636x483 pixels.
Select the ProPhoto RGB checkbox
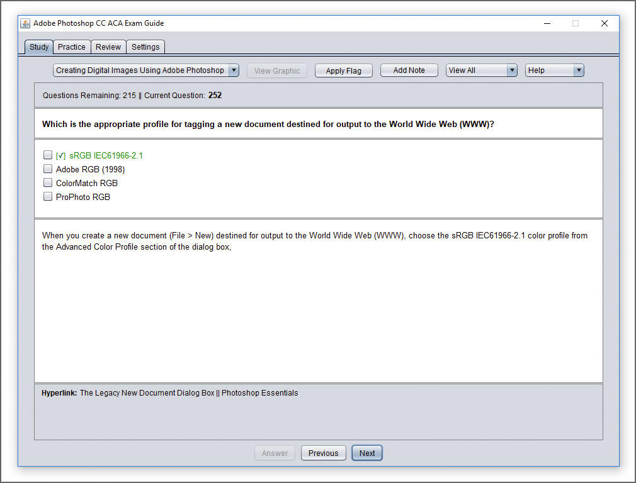tap(48, 196)
